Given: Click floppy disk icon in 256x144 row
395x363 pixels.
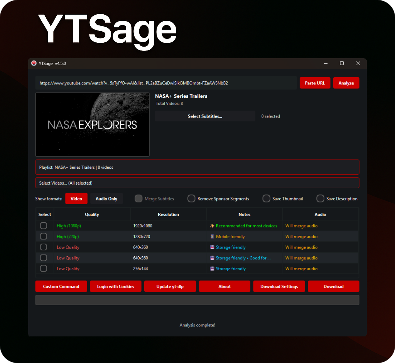Looking at the screenshot, I should pos(212,269).
